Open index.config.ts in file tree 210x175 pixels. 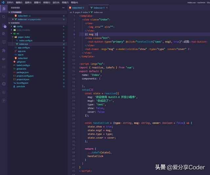coord(37,40)
